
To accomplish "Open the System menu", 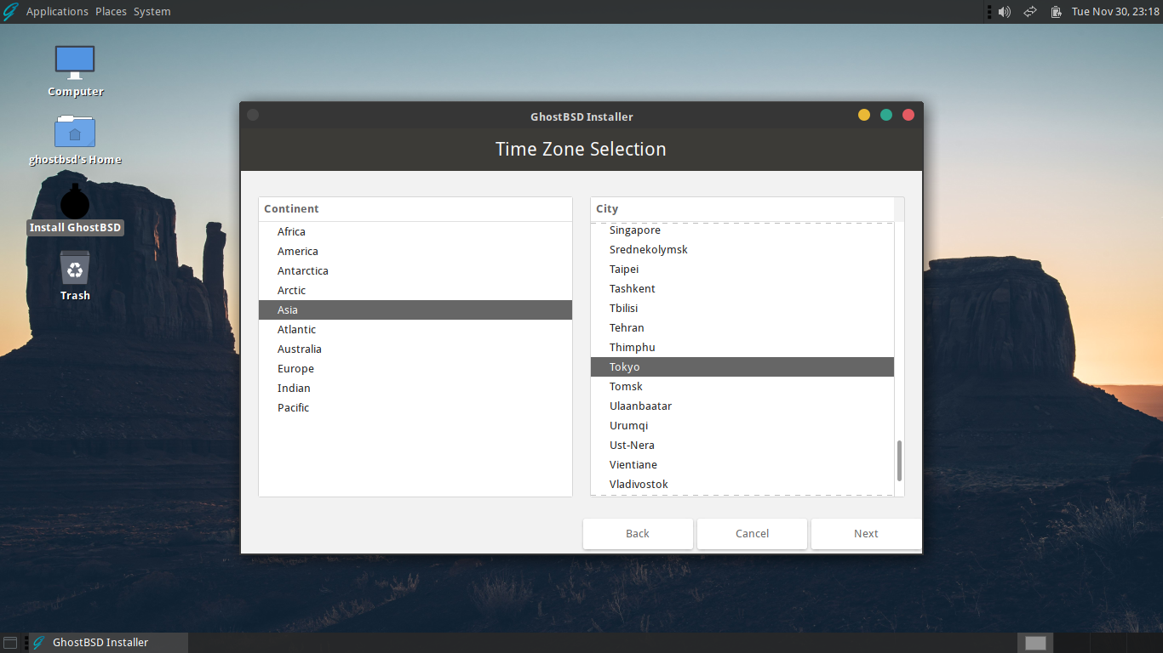I will 152,12.
